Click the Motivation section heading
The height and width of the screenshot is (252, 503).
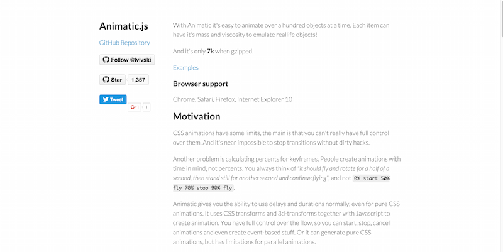(196, 116)
